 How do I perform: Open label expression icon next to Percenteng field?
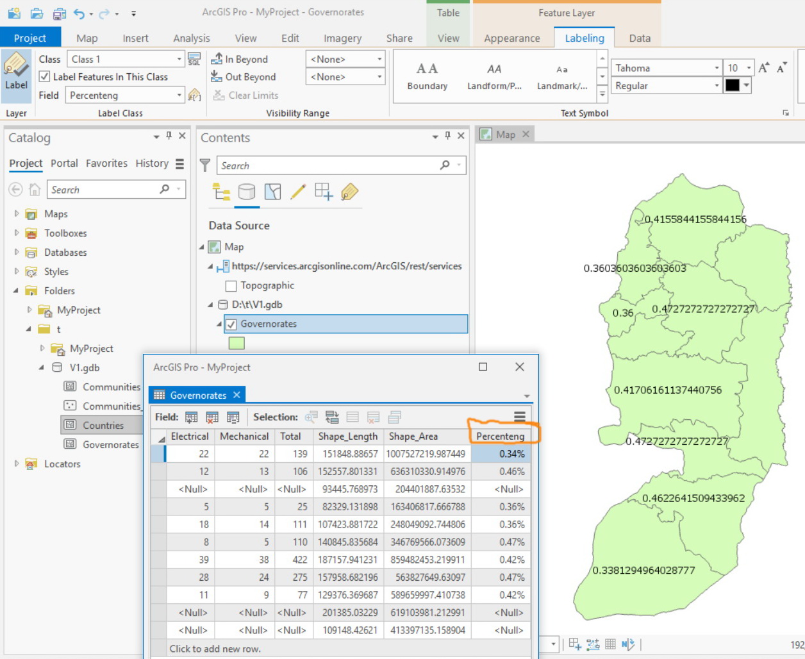(x=195, y=96)
